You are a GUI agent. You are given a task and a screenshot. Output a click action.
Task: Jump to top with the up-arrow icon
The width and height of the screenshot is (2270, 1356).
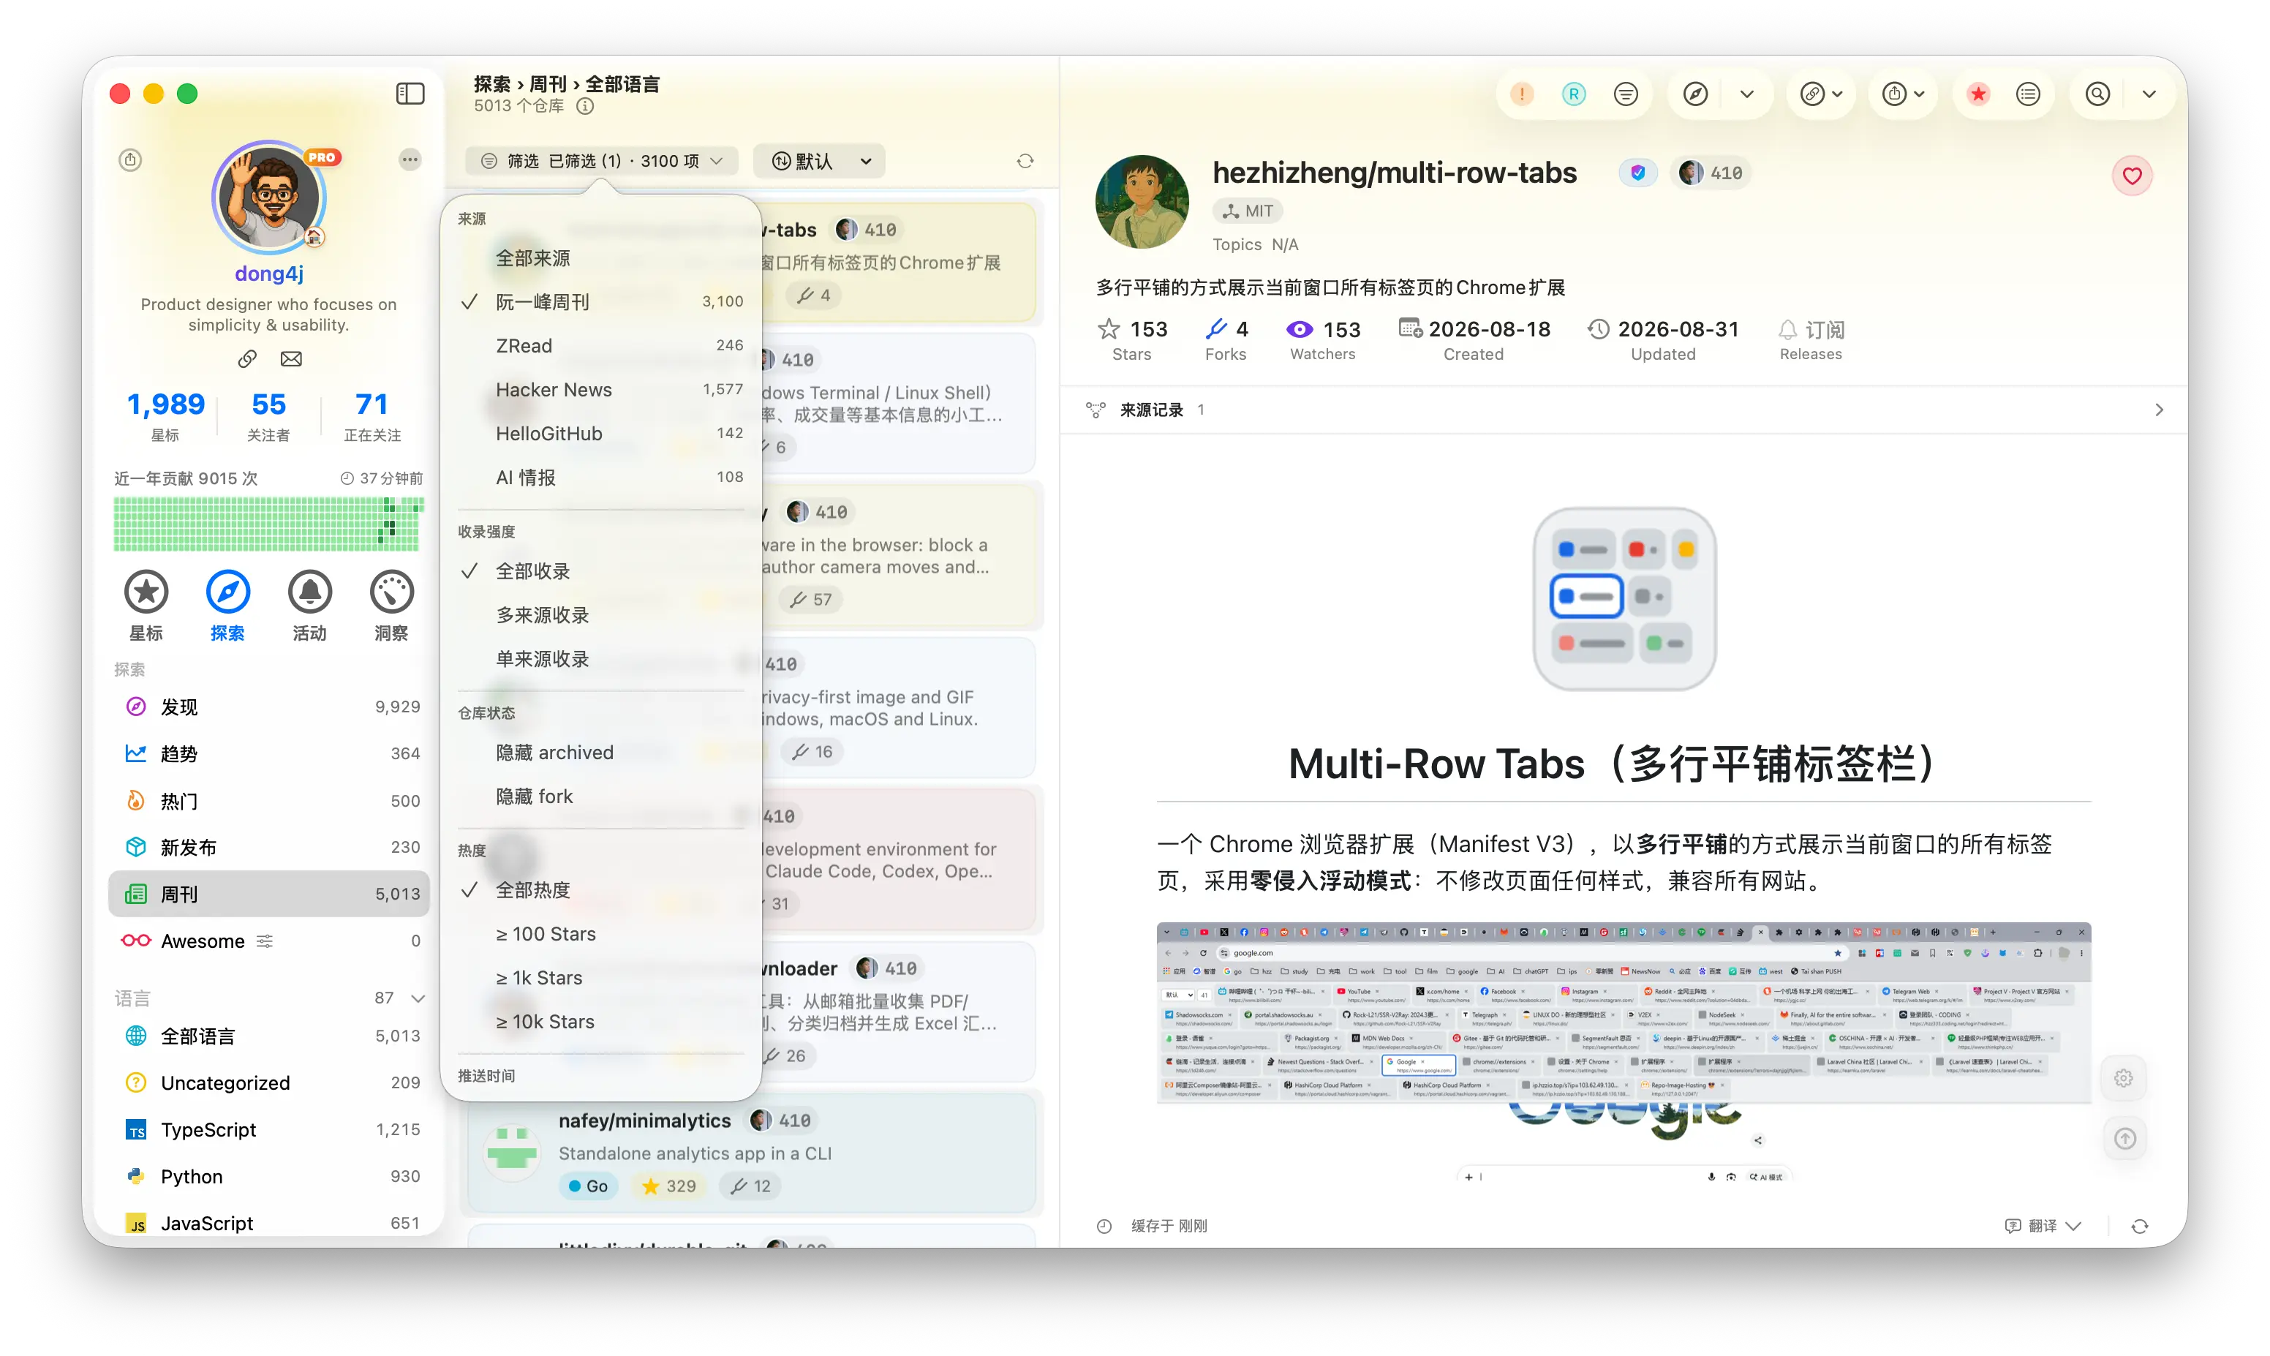(x=2126, y=1139)
